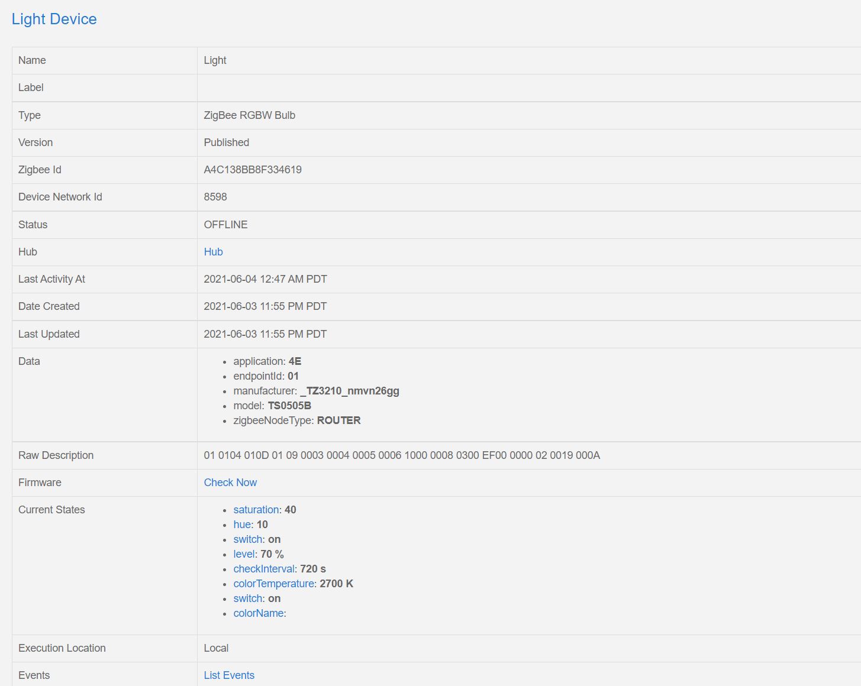The height and width of the screenshot is (686, 861).
Task: Open the Hub details link
Action: tap(213, 252)
